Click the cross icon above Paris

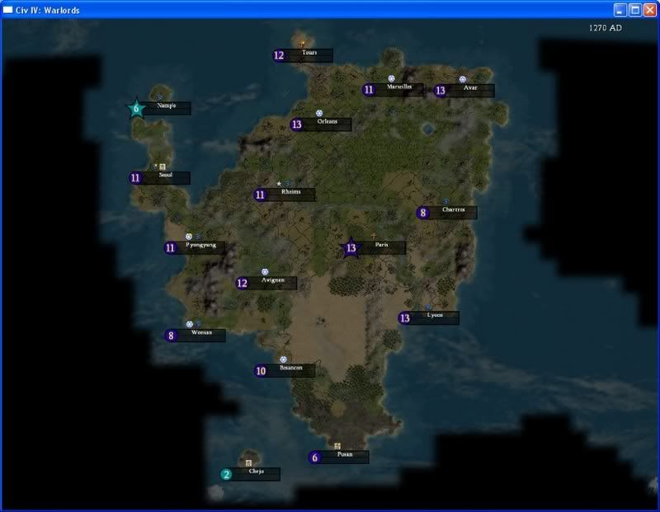374,236
